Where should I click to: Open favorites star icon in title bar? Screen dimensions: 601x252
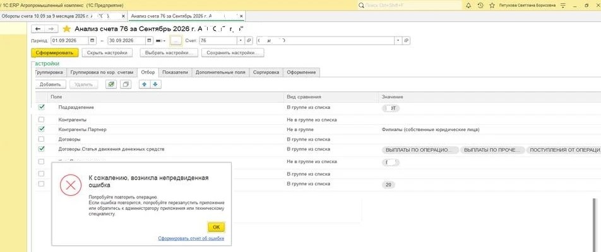point(492,5)
